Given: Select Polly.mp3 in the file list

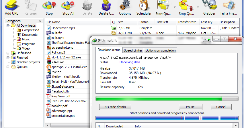Looking at the screenshot, I should (x=58, y=52).
